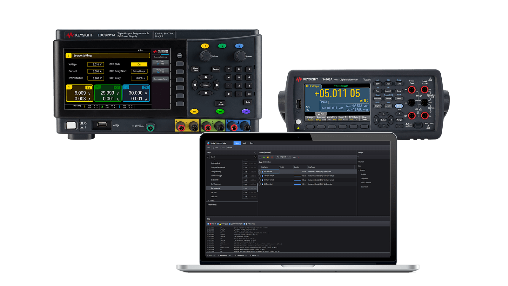Viewport: 508px width, 286px height.
Task: Toggle the Debug log filter checkbox
Action: pos(244,224)
